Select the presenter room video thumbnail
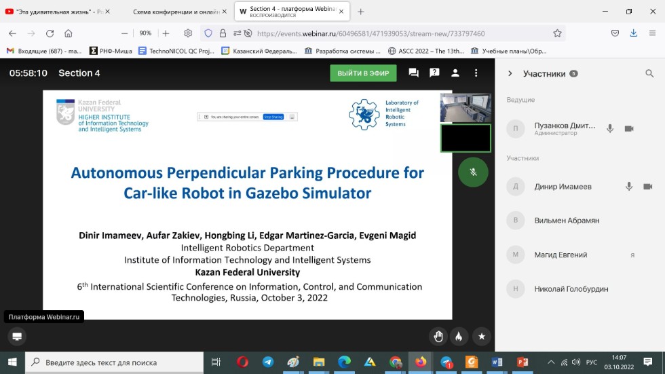The height and width of the screenshot is (374, 665). pyautogui.click(x=465, y=107)
